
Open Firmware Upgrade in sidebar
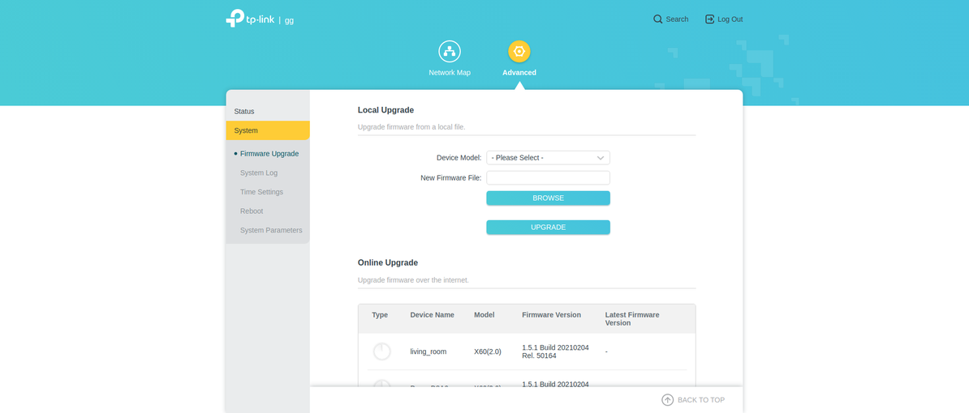(x=269, y=154)
